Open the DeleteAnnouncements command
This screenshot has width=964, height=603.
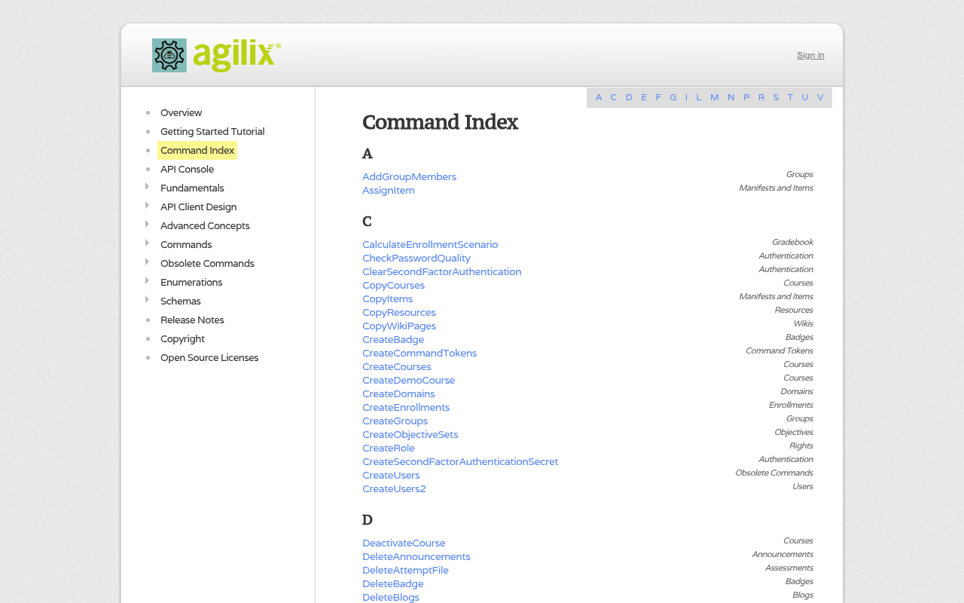(416, 556)
